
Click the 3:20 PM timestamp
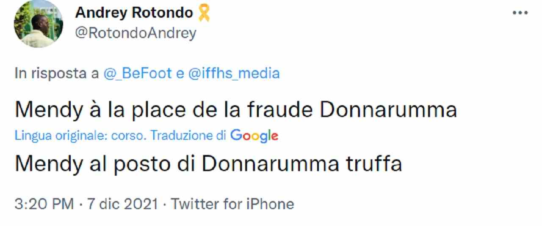pos(45,204)
